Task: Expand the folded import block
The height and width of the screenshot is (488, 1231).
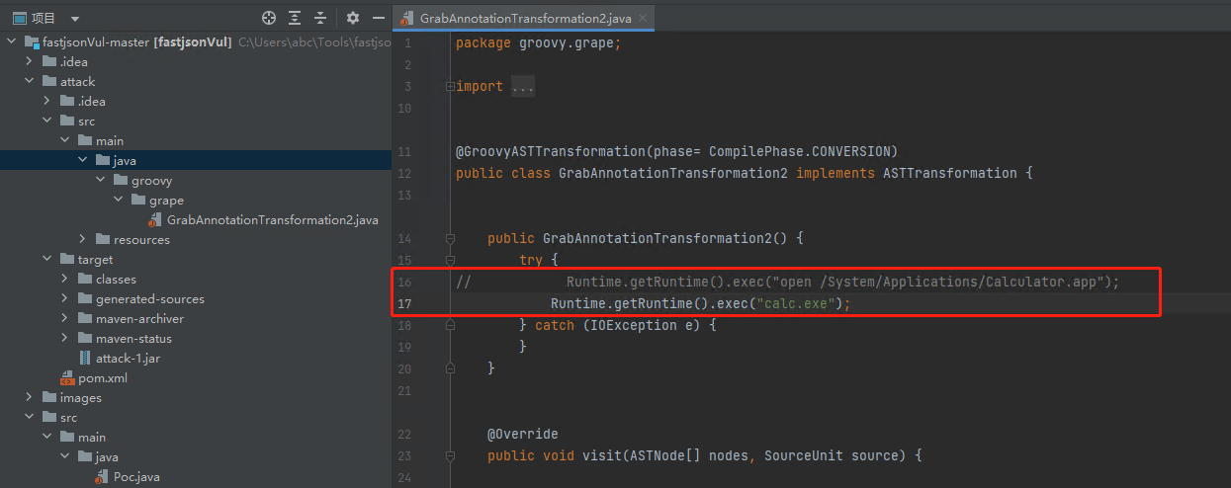Action: [x=450, y=87]
